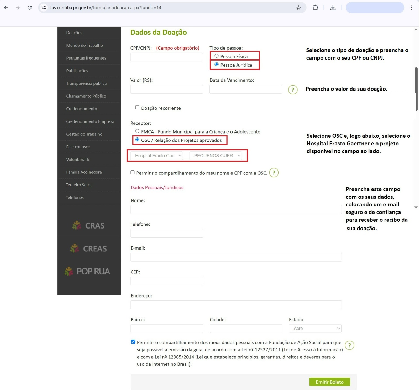This screenshot has height=392, width=420.
Task: Expand the Estado dropdown showing Acre
Action: click(x=315, y=329)
